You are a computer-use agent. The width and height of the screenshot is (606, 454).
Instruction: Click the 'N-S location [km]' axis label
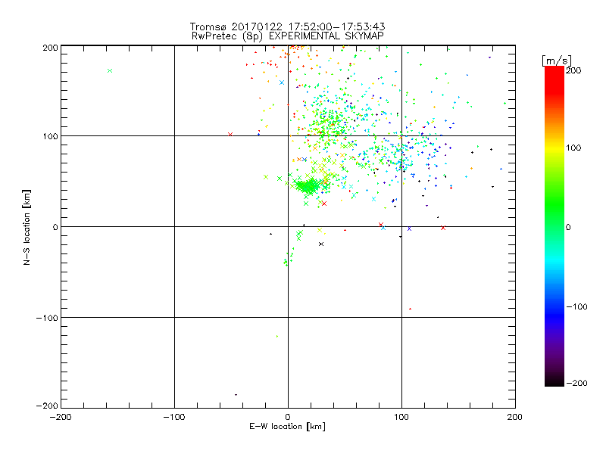[x=27, y=227]
